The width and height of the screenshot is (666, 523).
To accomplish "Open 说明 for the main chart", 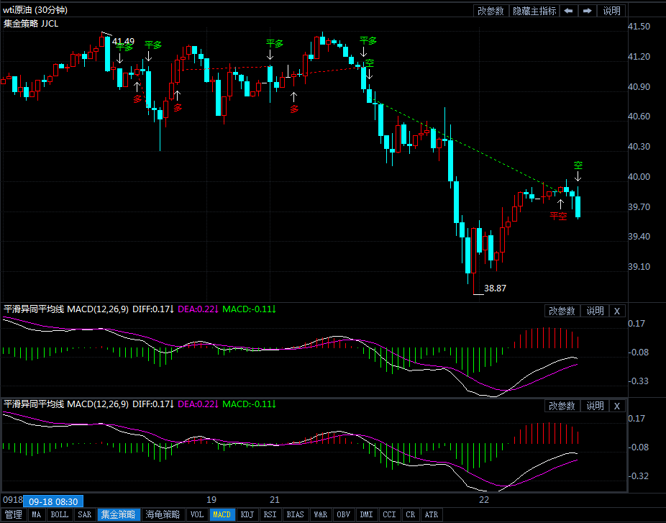I will pos(611,11).
